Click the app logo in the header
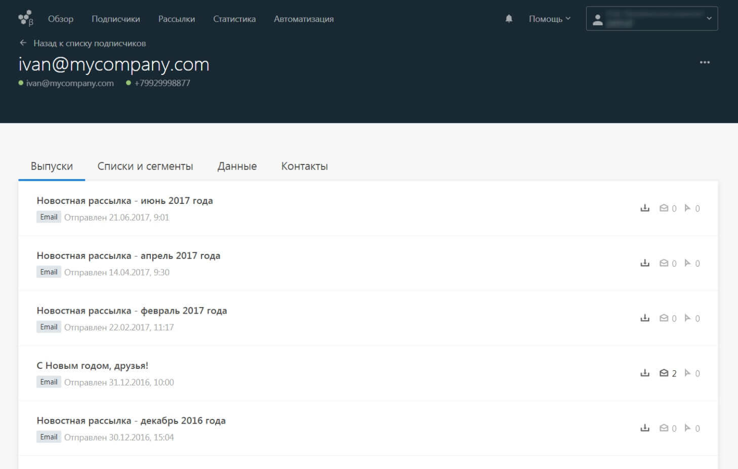 25,18
